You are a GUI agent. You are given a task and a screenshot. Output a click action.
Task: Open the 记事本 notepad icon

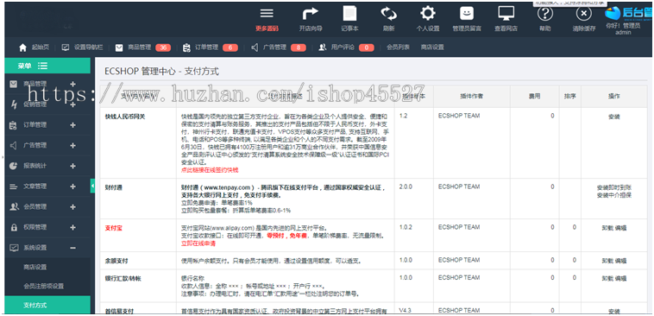349,13
